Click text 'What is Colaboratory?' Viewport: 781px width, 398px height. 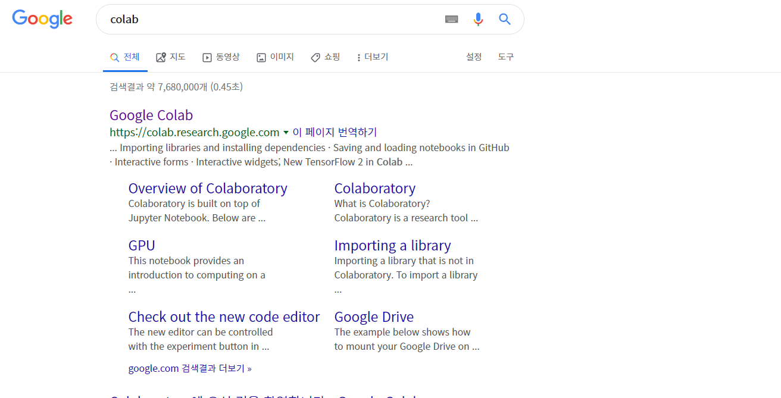coord(382,203)
